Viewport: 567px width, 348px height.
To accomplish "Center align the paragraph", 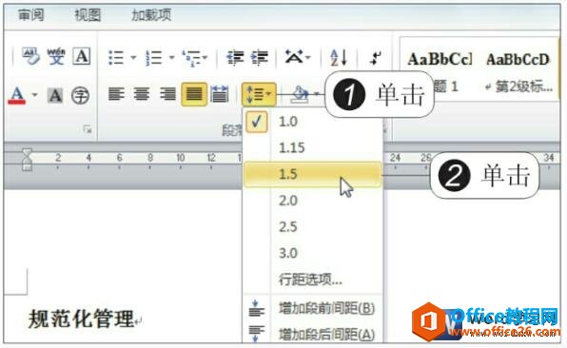I will coord(142,94).
